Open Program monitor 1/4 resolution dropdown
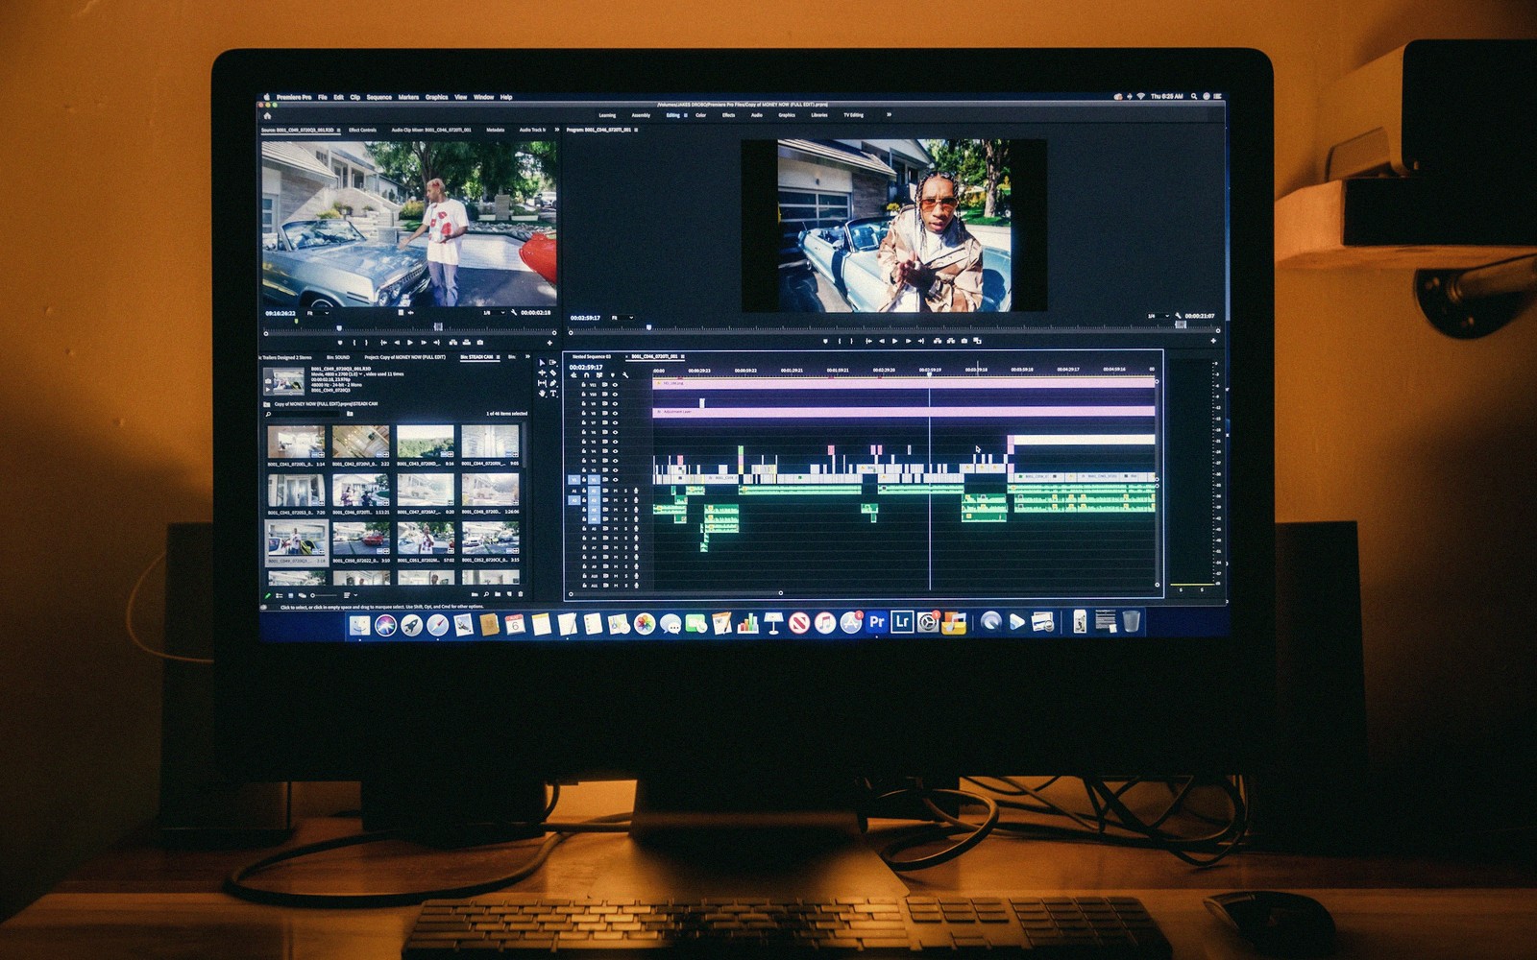The image size is (1537, 960). [1157, 316]
